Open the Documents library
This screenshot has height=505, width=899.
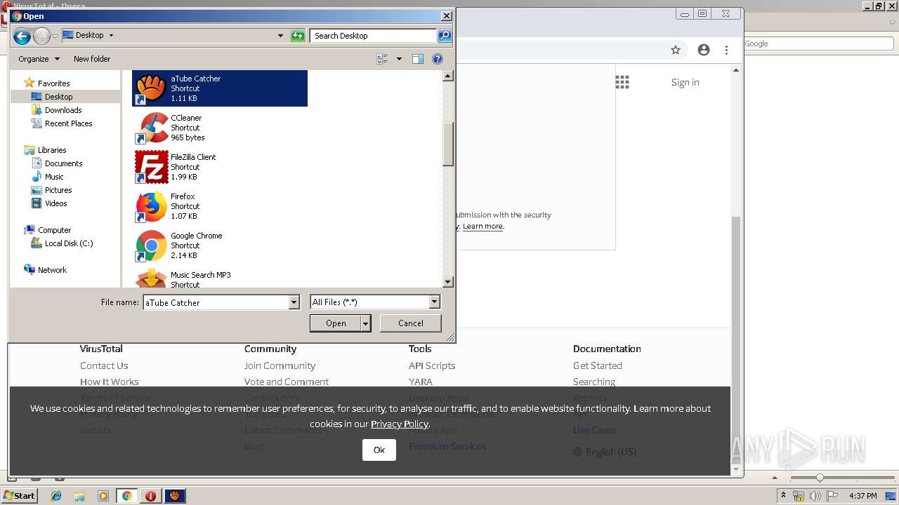tap(63, 163)
